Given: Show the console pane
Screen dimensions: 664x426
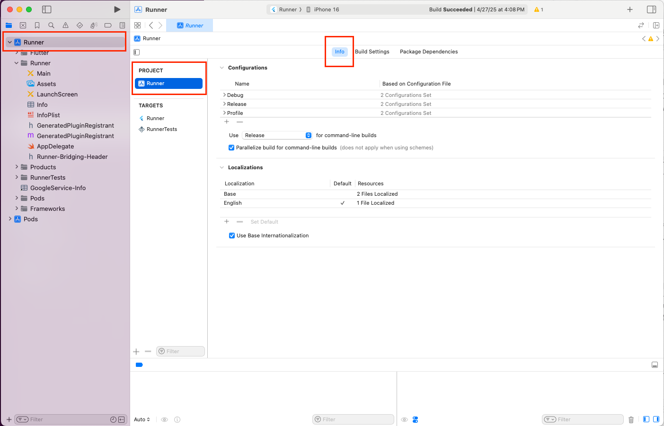Looking at the screenshot, I should pos(656,419).
